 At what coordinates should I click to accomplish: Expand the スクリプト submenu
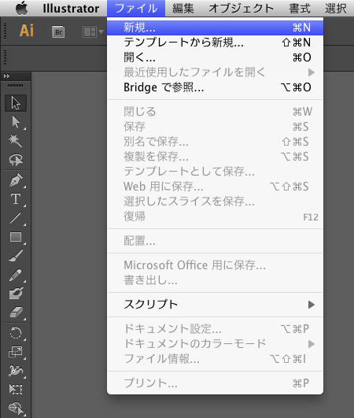[x=216, y=305]
